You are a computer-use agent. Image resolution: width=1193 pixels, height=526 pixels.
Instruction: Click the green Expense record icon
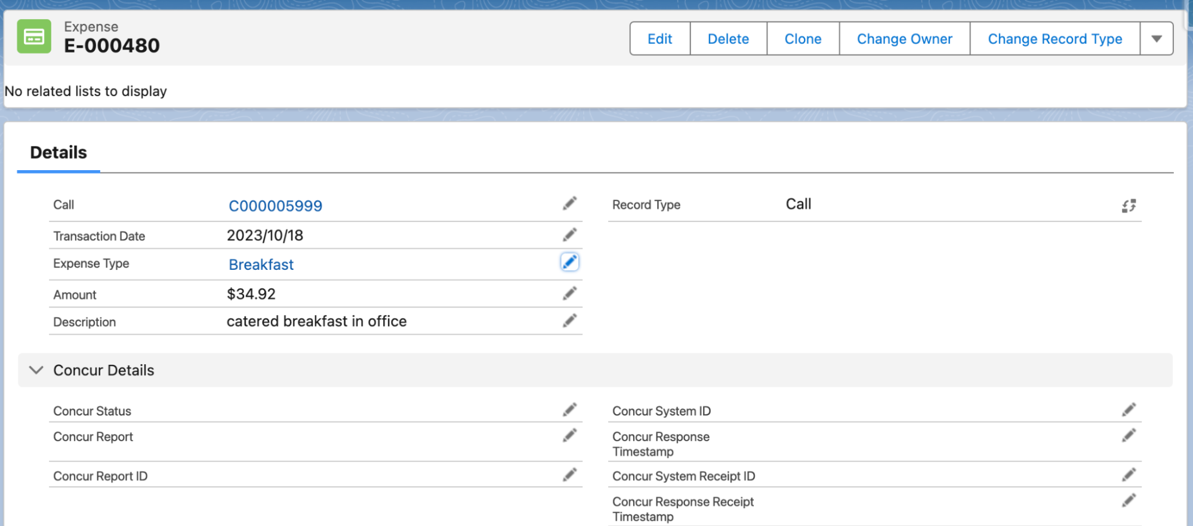(x=34, y=37)
